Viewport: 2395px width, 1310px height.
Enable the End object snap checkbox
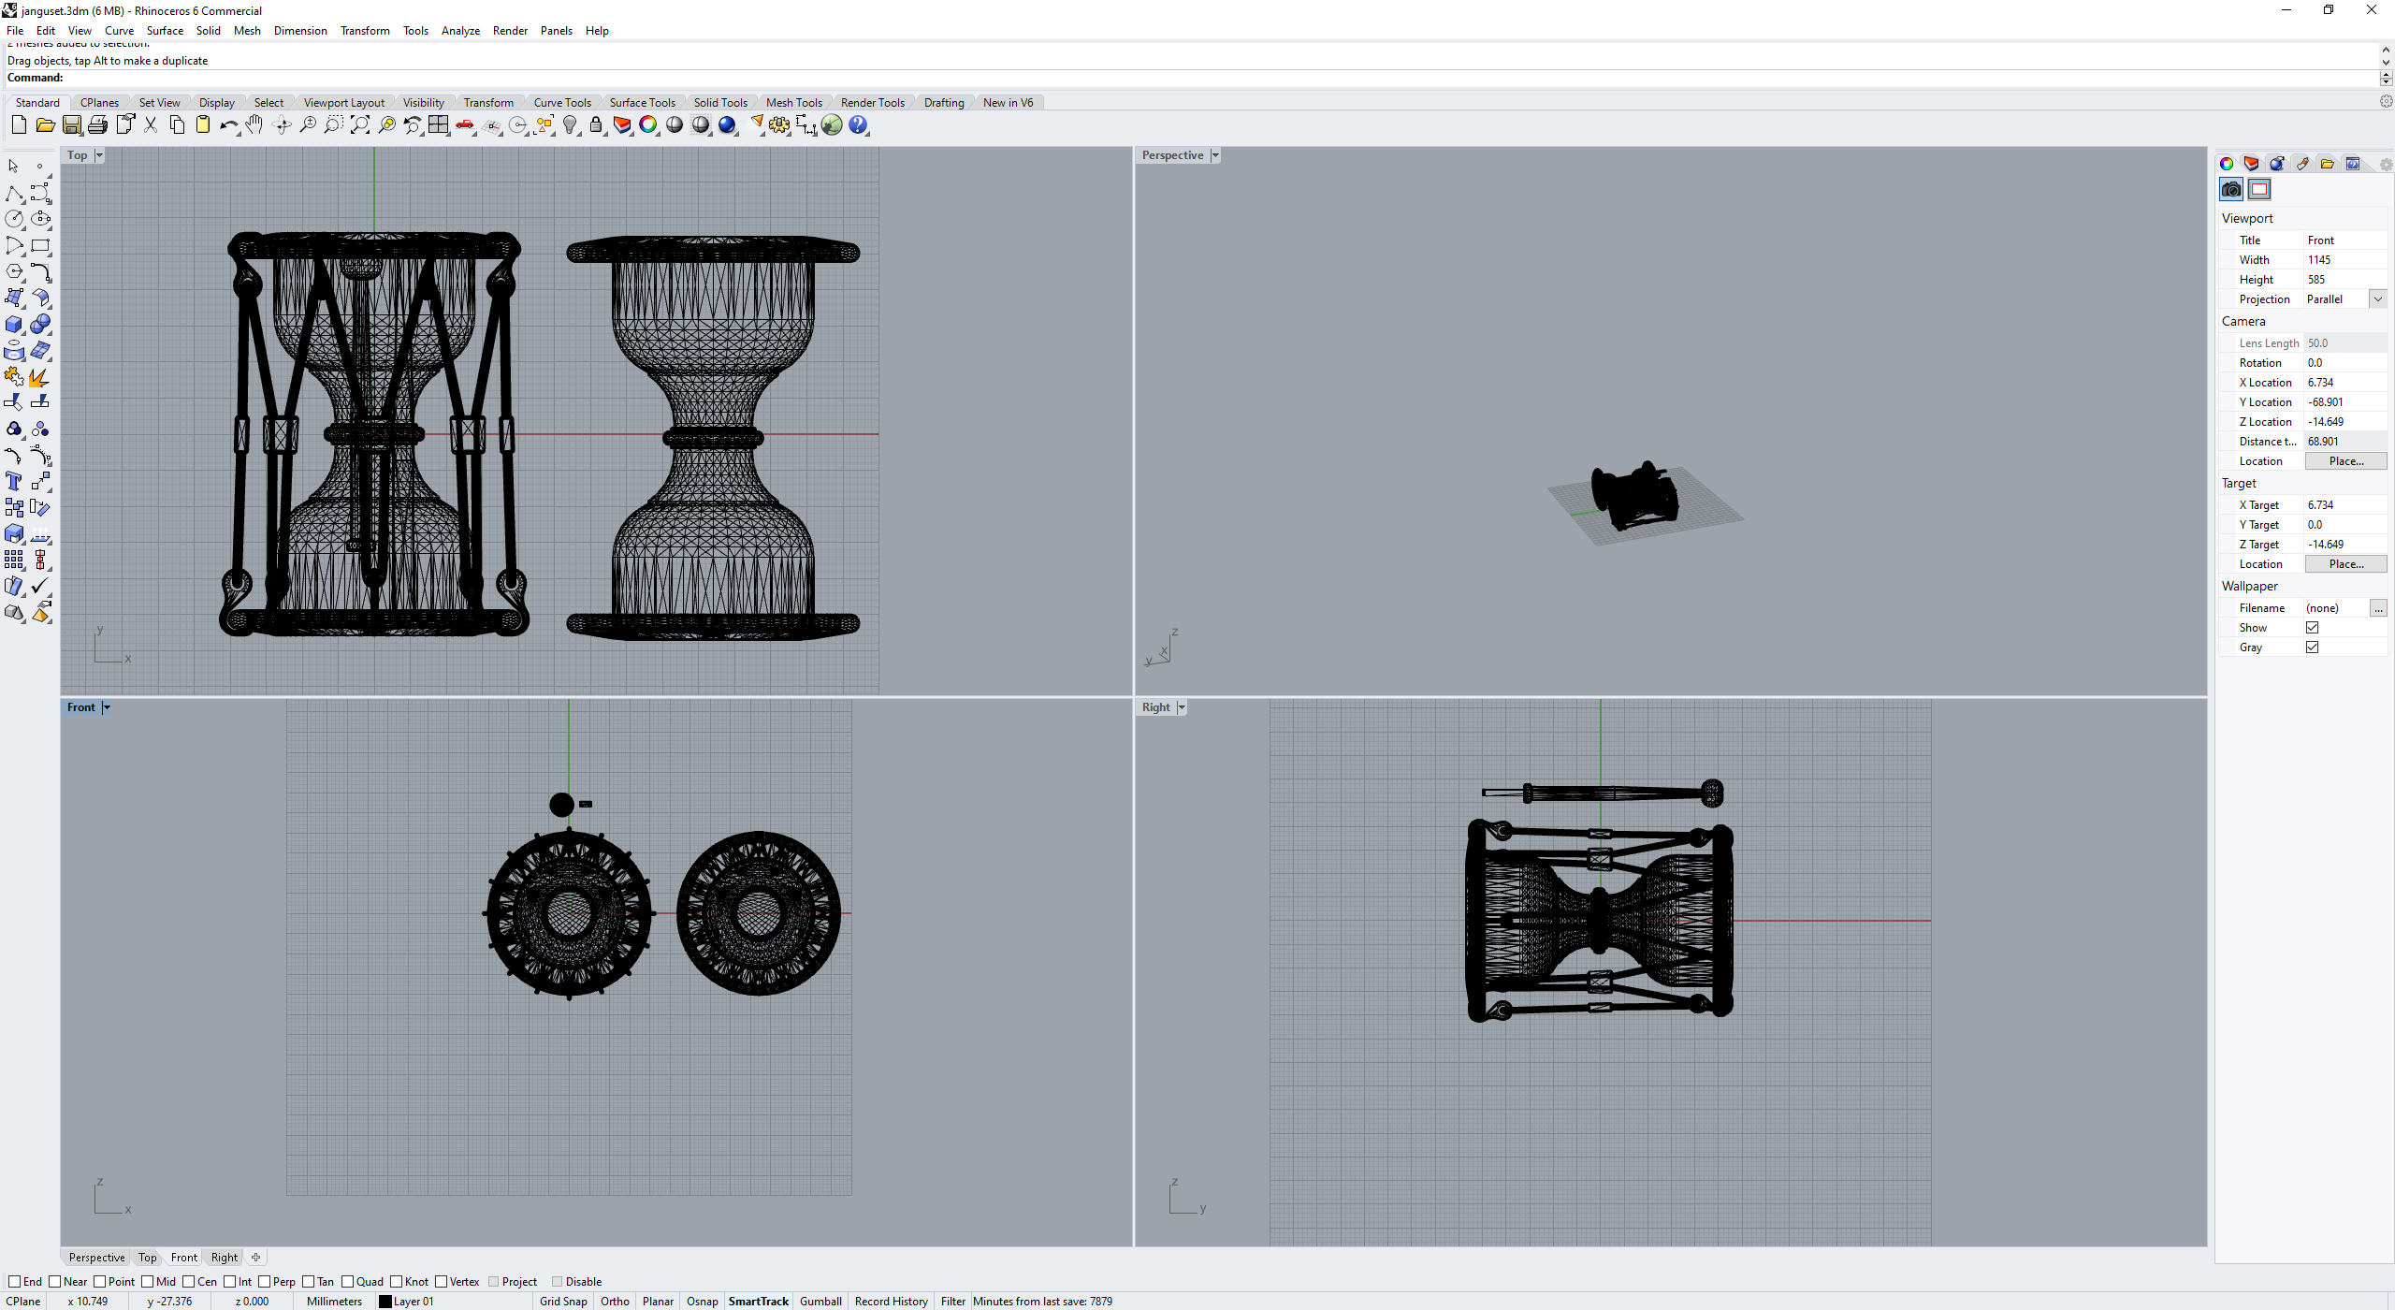(x=14, y=1282)
